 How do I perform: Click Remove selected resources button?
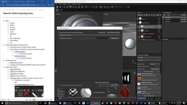coord(113,32)
